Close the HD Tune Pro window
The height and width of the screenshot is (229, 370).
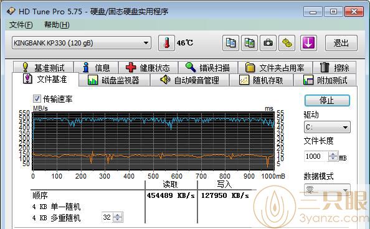pyautogui.click(x=354, y=12)
